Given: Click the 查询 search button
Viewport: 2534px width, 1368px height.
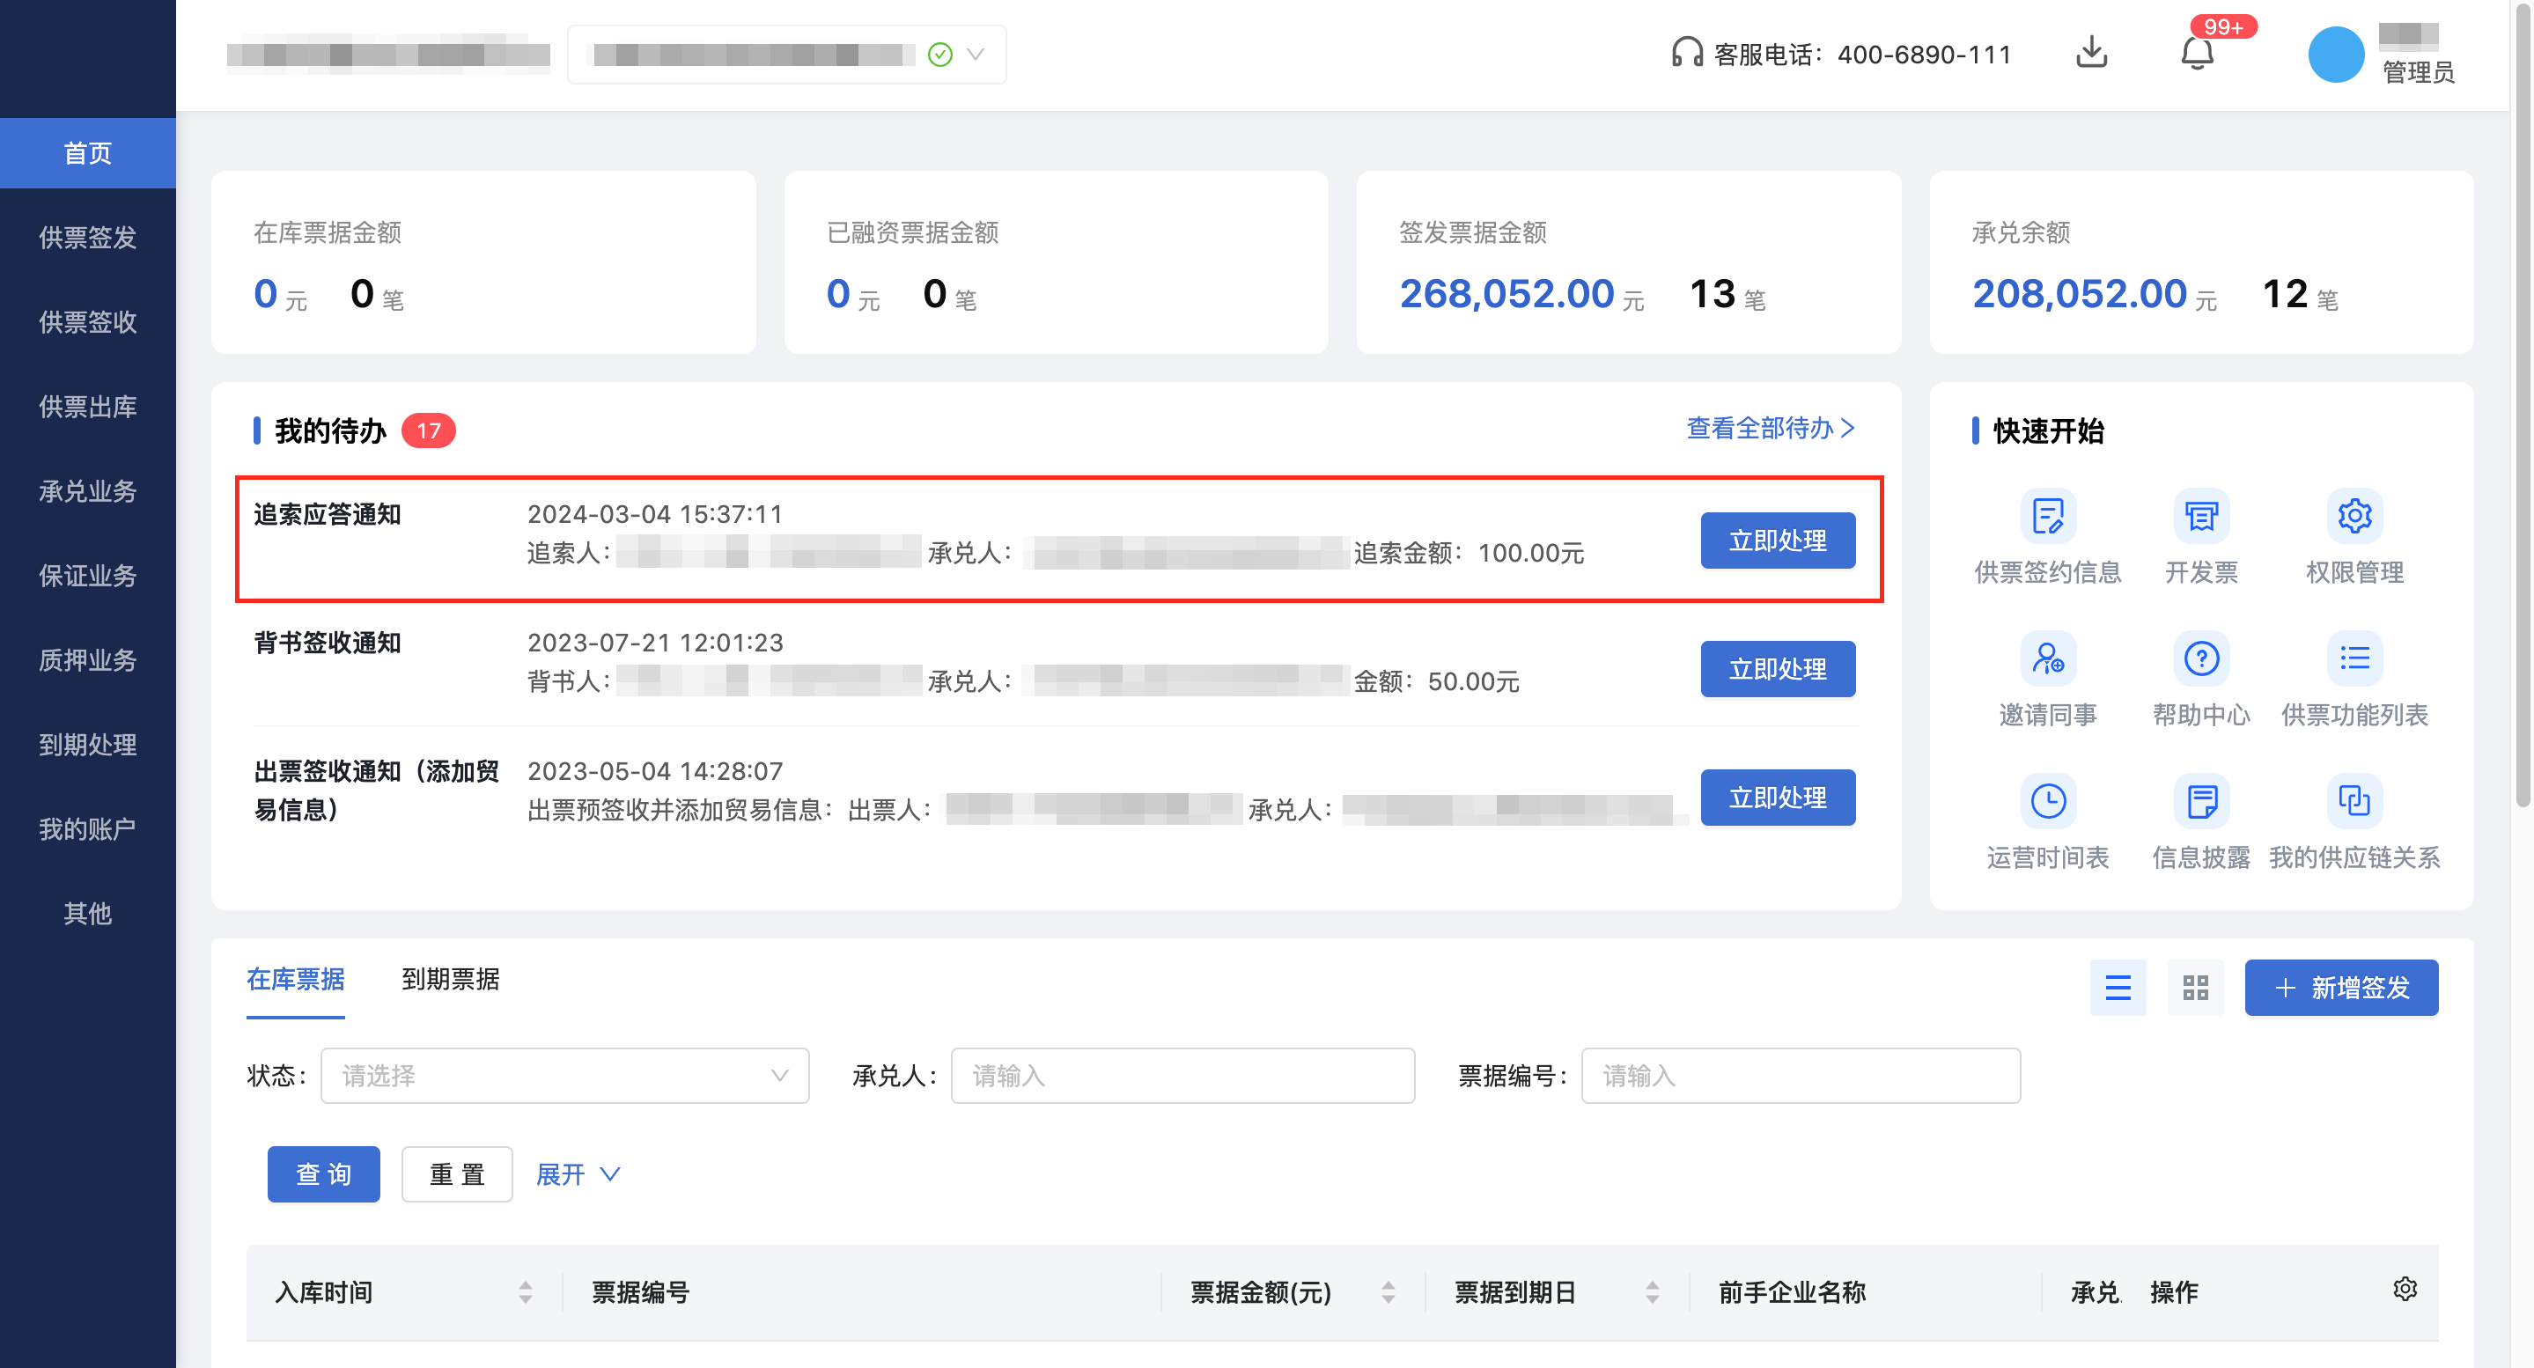Looking at the screenshot, I should coord(324,1174).
